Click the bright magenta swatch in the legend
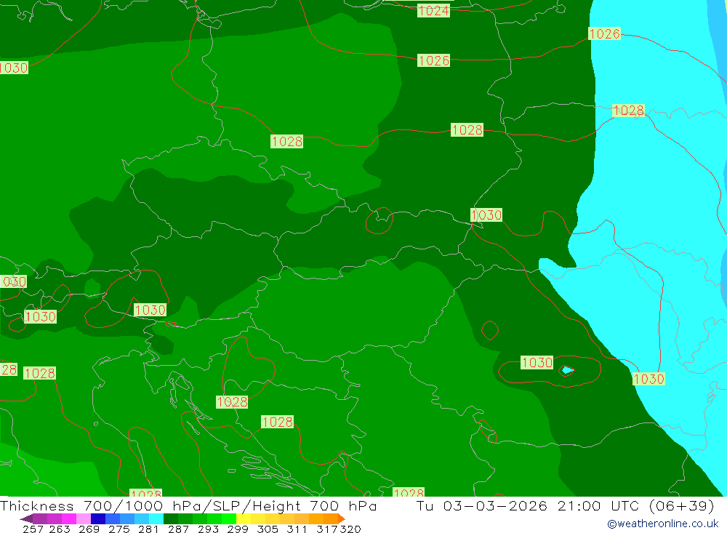The width and height of the screenshot is (727, 533). 69,518
